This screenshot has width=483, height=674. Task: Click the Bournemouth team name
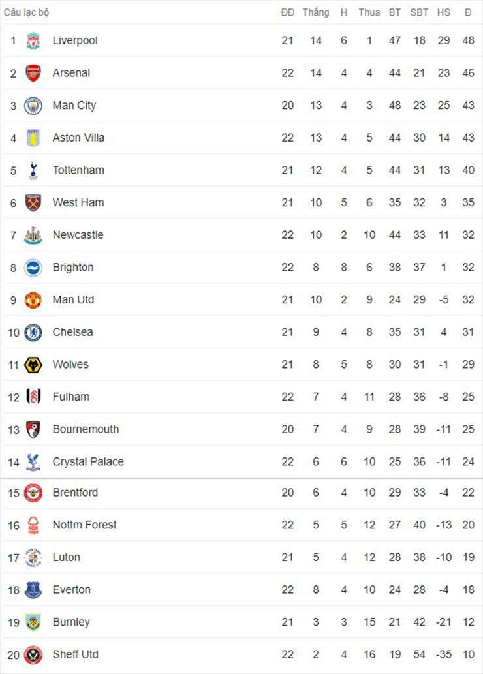(x=86, y=429)
